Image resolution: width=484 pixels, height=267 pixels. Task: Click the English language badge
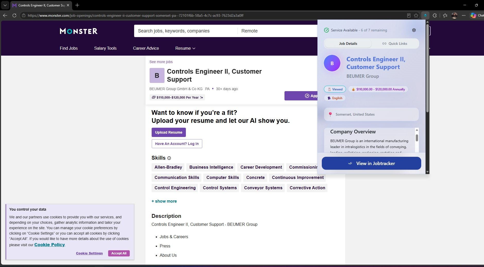pos(335,98)
